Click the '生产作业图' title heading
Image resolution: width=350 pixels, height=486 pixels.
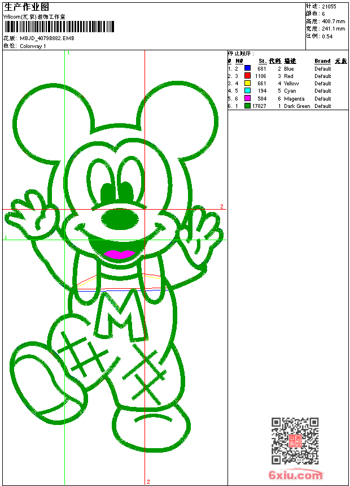point(27,7)
